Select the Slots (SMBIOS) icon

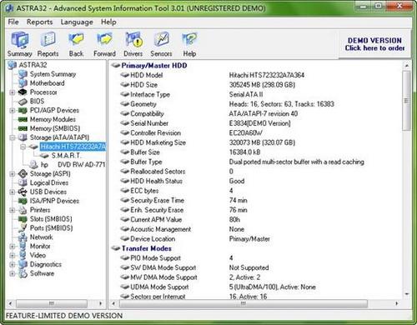[23, 219]
